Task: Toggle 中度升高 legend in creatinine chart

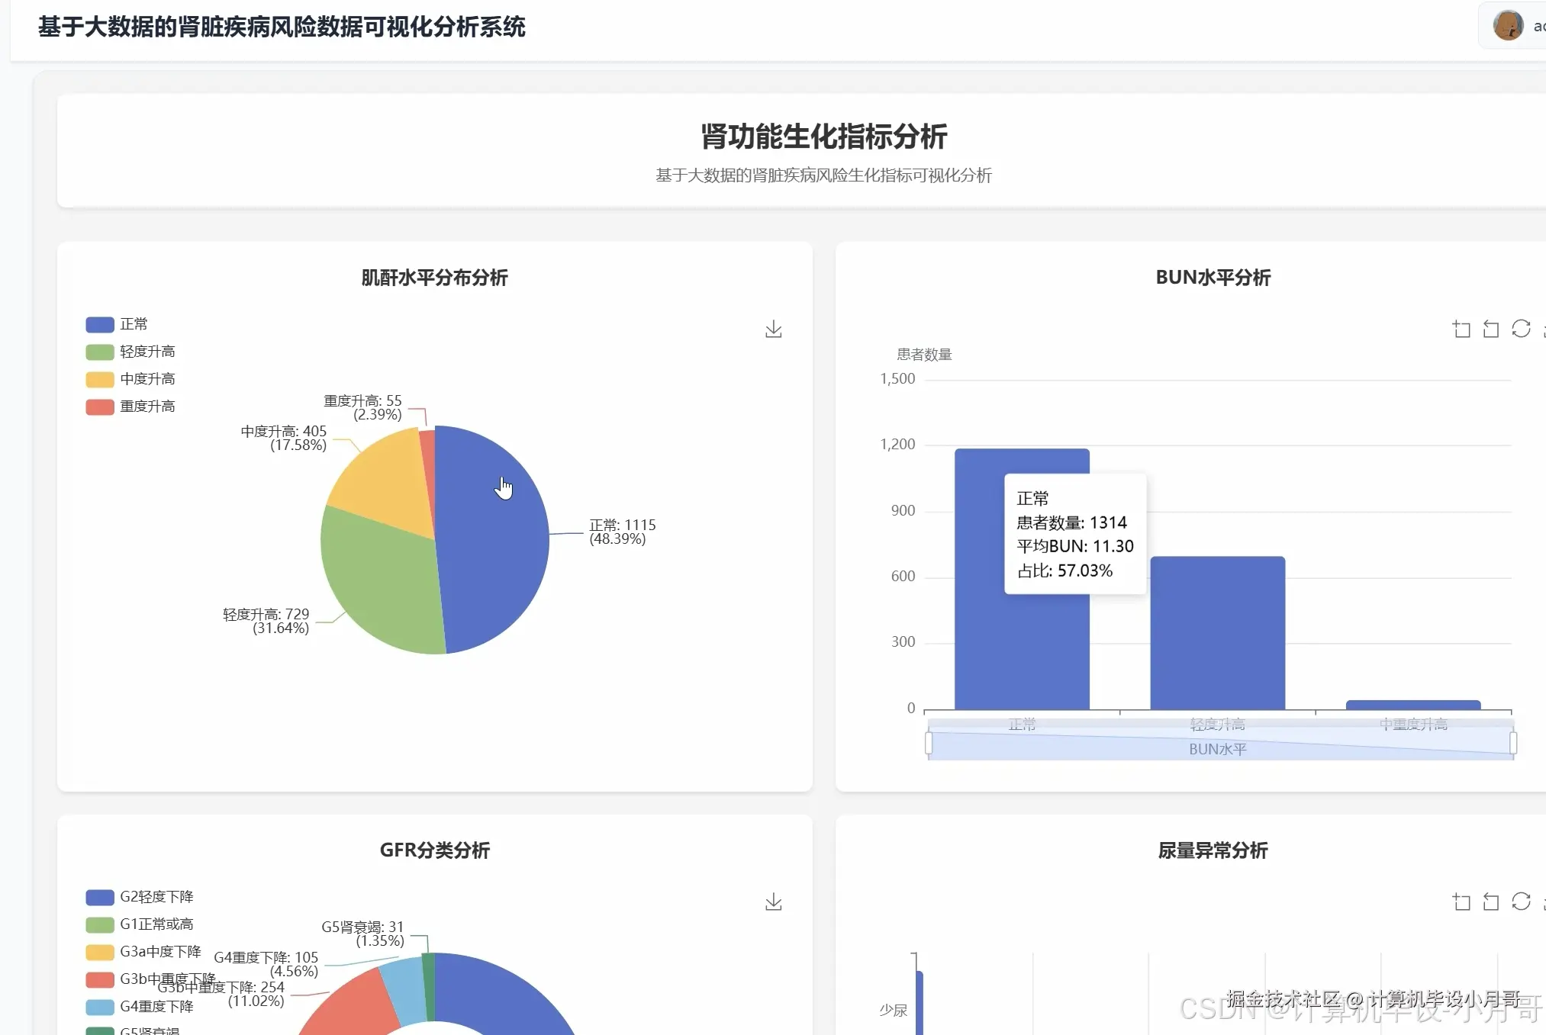Action: (x=130, y=379)
